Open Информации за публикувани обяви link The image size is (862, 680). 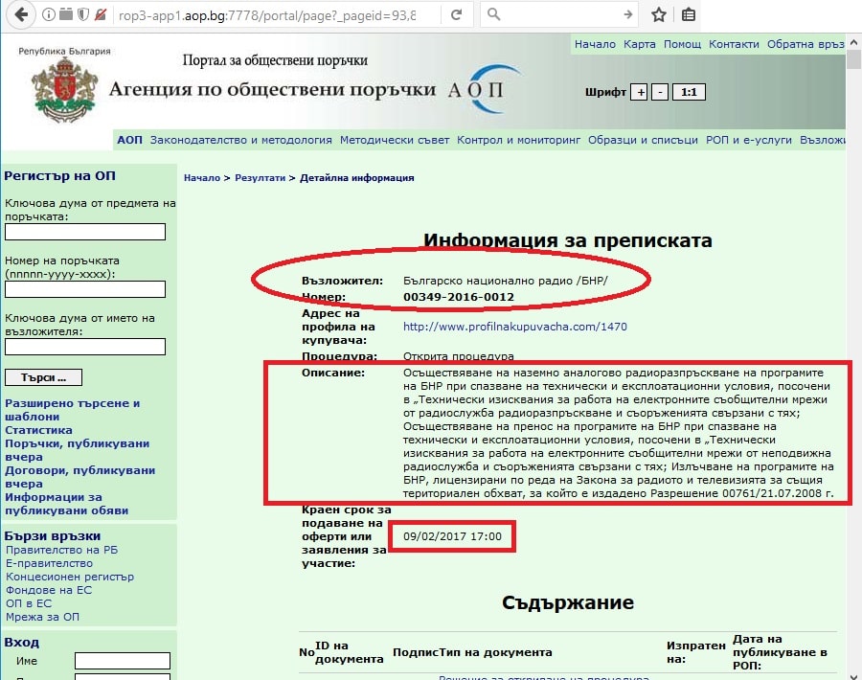click(66, 504)
